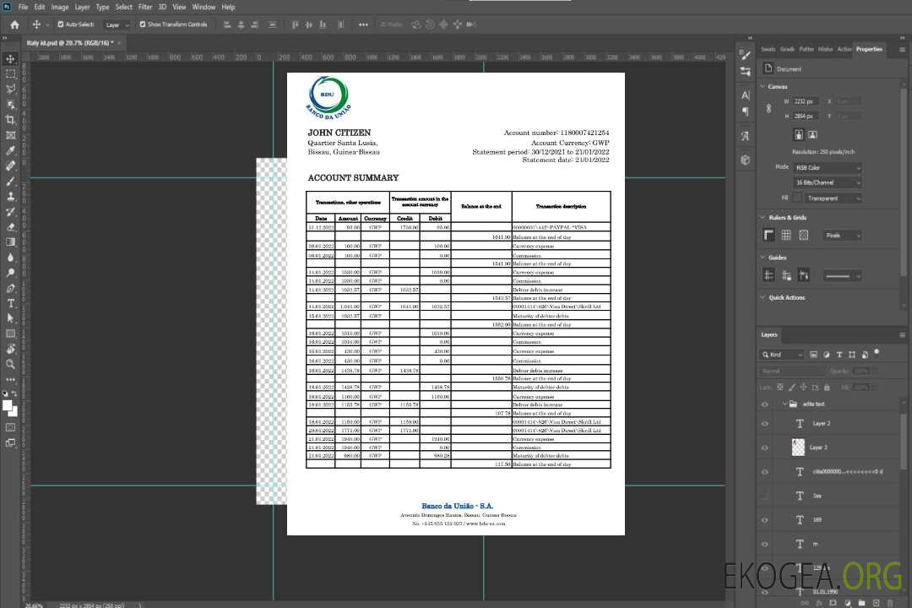The width and height of the screenshot is (912, 608).
Task: Toggle the Auto-Select checkbox
Action: click(61, 24)
